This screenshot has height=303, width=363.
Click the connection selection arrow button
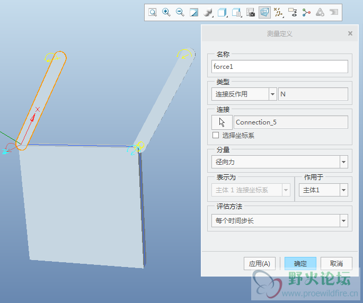click(222, 122)
